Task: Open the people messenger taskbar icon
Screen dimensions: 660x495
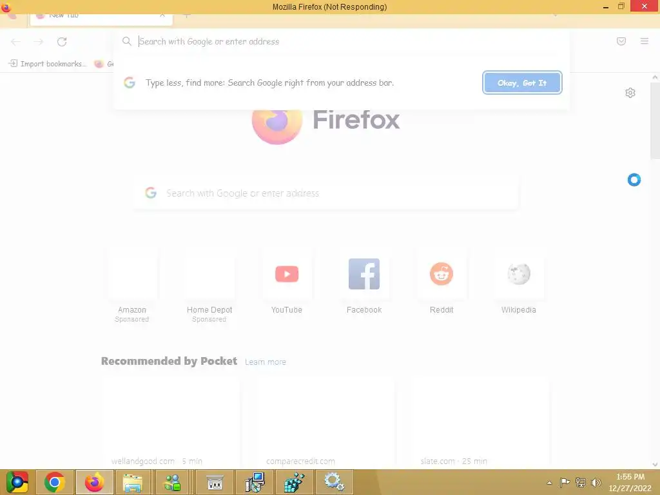Action: point(173,482)
